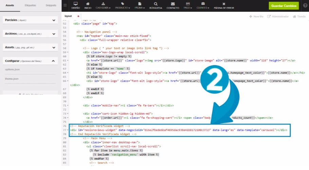Switch to the Etiquetas tab
Screen dimensions: 309x170
click(x=30, y=5)
